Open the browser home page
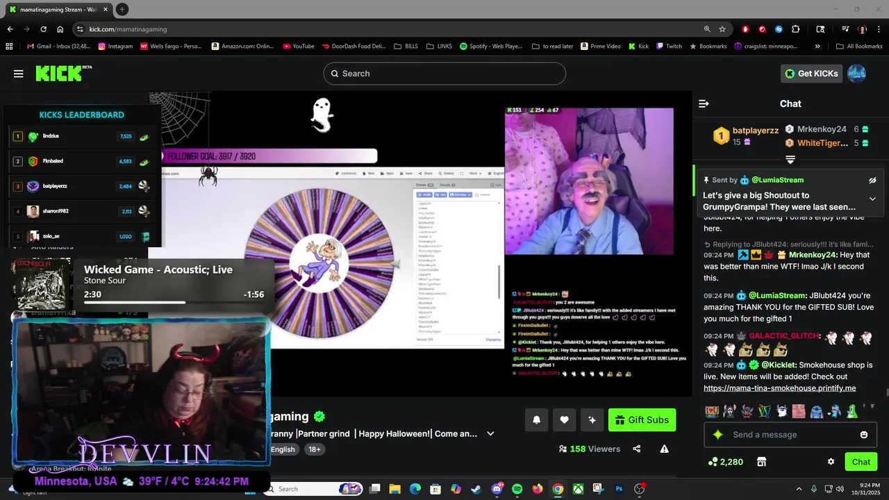 [x=60, y=29]
